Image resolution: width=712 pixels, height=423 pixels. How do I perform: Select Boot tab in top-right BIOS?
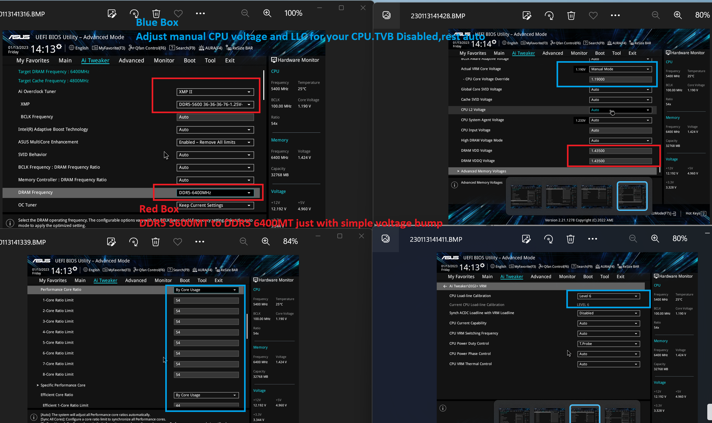click(x=600, y=53)
